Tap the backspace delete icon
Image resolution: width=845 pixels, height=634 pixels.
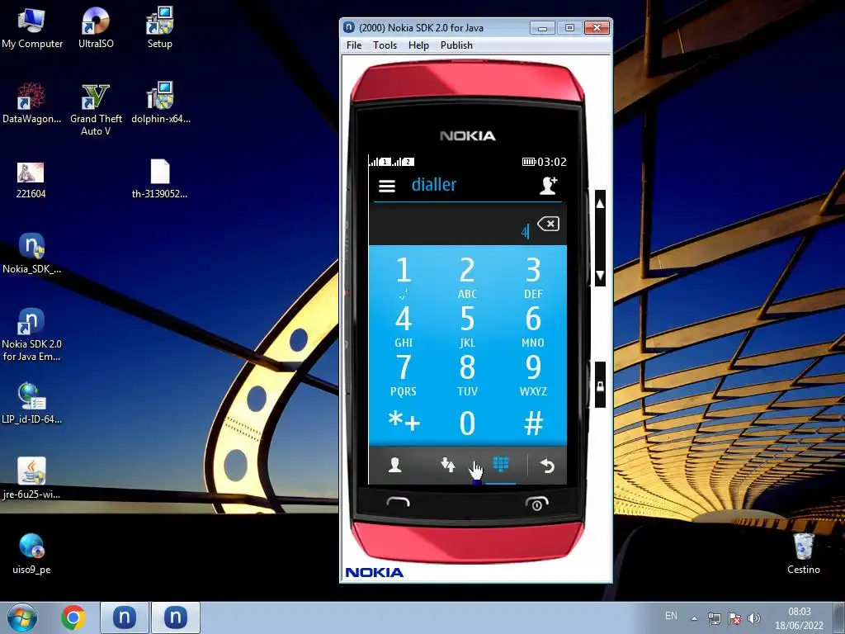pyautogui.click(x=549, y=224)
